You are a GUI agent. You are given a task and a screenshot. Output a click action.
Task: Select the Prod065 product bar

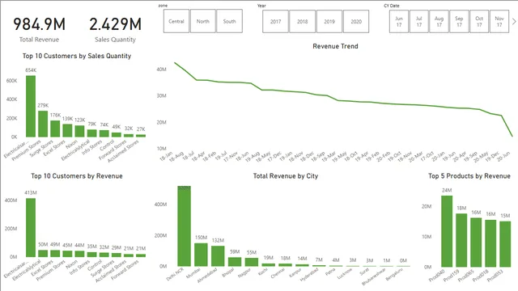(x=476, y=242)
